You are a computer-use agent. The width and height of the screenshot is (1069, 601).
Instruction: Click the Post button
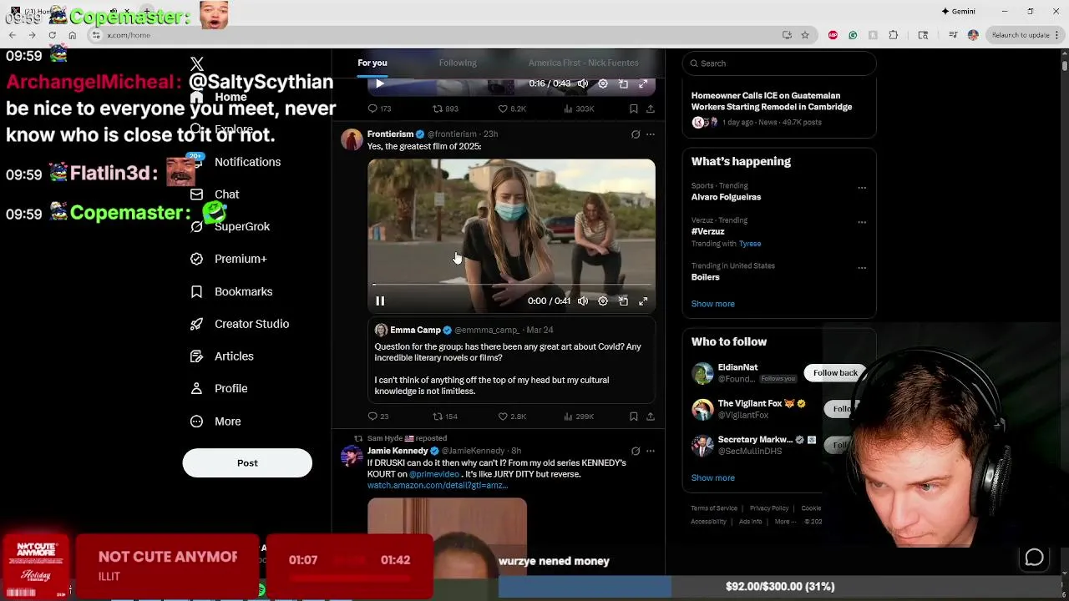tap(247, 463)
